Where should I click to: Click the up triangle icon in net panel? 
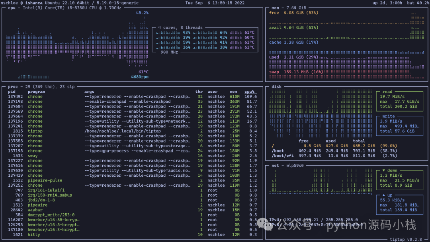[384, 195]
